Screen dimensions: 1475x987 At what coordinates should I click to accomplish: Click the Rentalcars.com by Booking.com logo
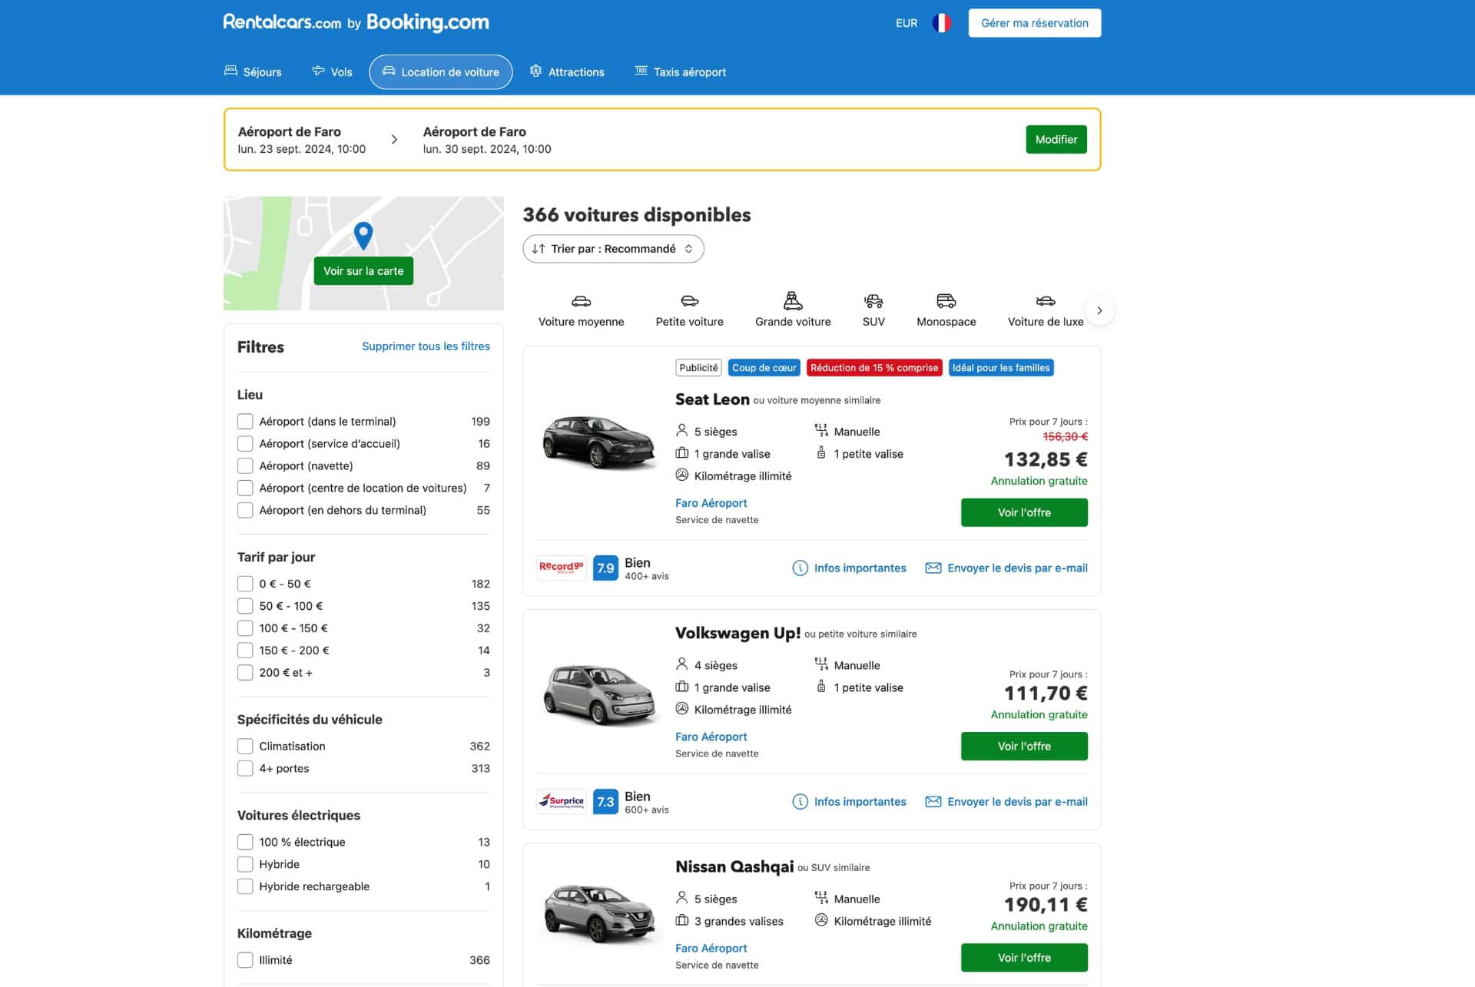click(x=356, y=22)
